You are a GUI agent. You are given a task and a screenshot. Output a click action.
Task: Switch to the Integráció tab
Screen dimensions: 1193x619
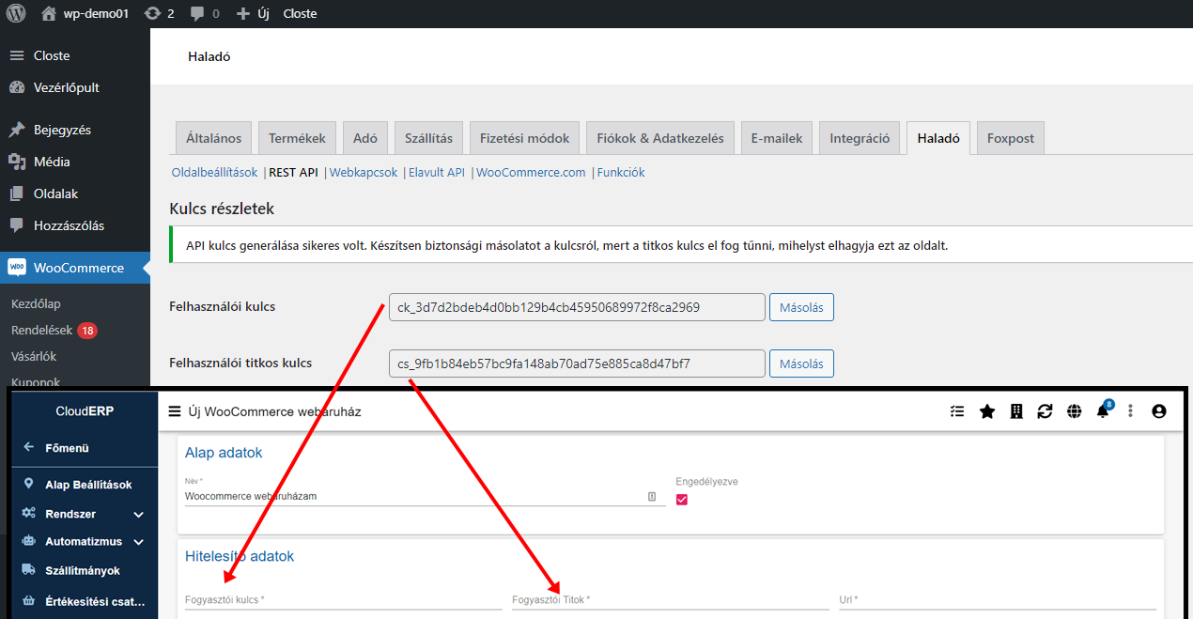(859, 138)
